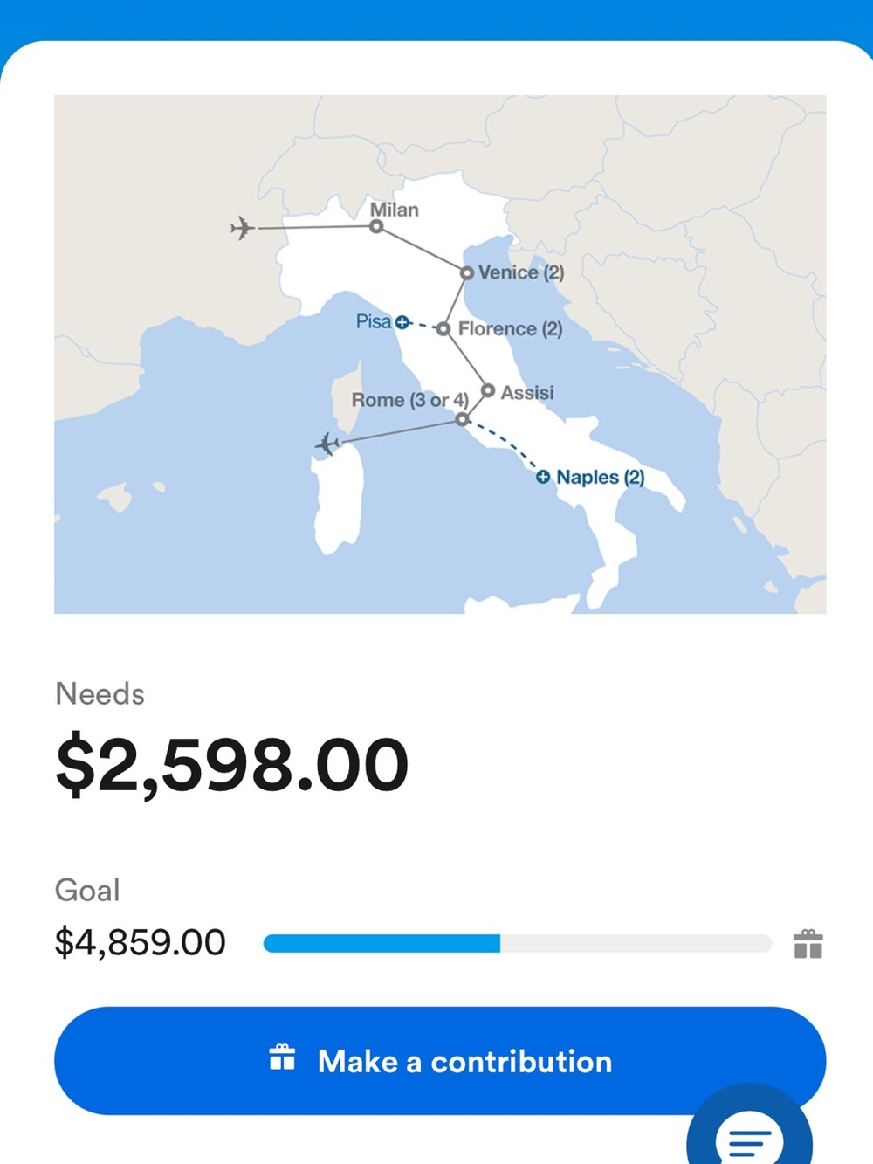Click the departure airplane icon near Rome
The image size is (873, 1164).
click(x=327, y=444)
